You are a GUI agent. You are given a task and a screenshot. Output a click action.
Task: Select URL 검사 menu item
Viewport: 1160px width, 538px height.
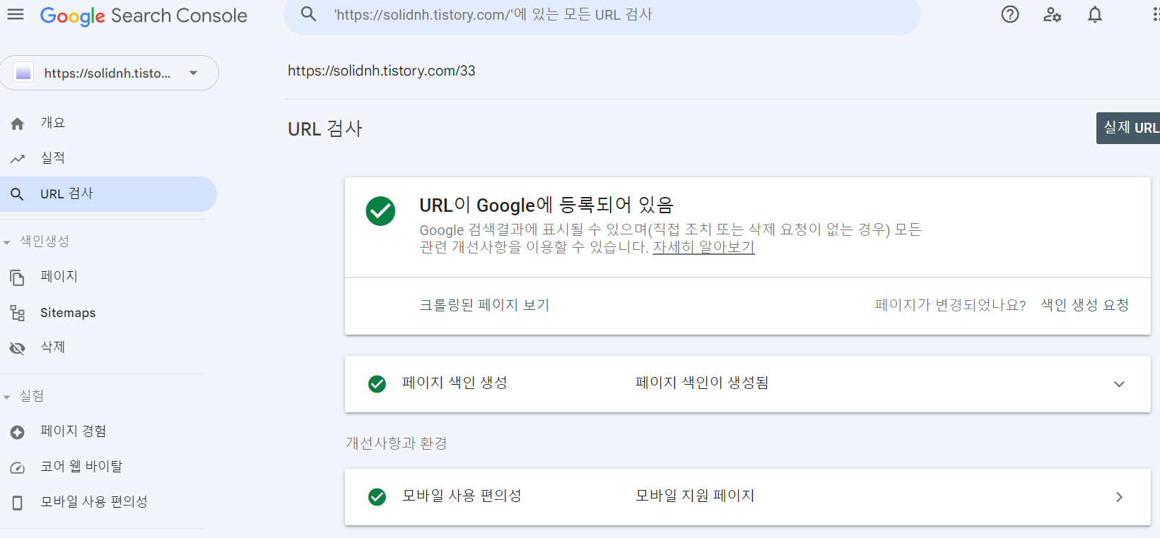click(x=108, y=194)
